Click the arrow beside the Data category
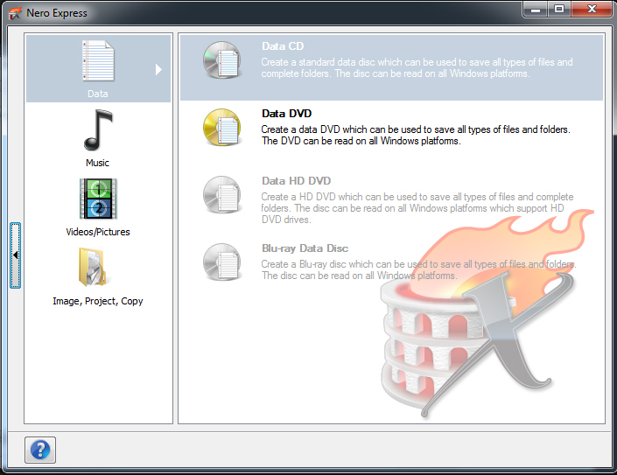 click(x=158, y=69)
